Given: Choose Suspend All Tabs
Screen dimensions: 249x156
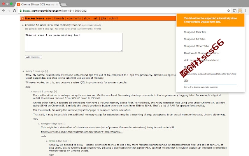Looking at the screenshot, I should click(x=195, y=39).
